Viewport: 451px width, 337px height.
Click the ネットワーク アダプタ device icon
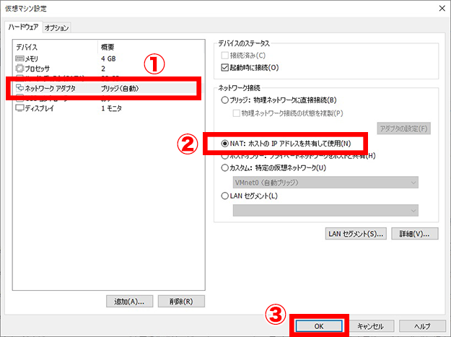click(19, 87)
